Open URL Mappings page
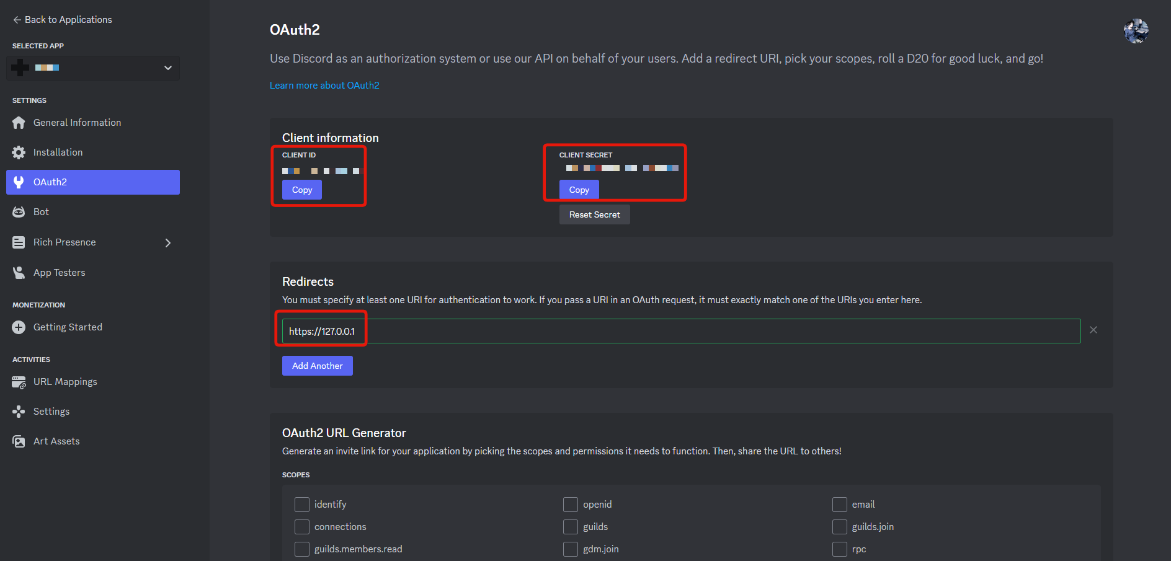 (x=93, y=382)
